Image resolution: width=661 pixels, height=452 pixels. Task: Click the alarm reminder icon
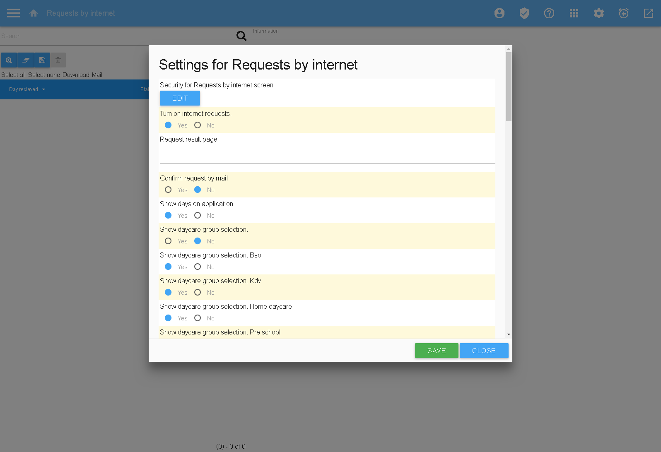click(623, 13)
